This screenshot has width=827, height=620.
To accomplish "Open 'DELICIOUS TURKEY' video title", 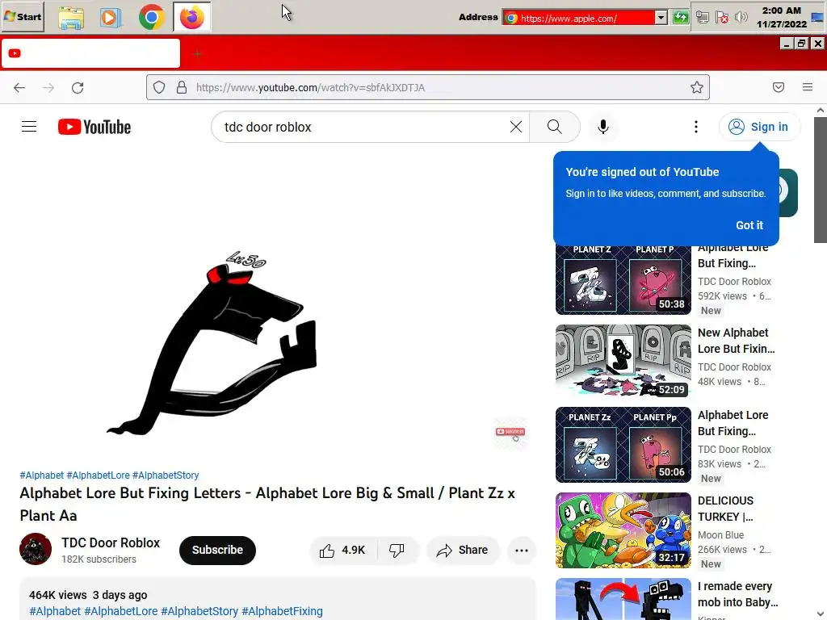I will click(x=726, y=509).
